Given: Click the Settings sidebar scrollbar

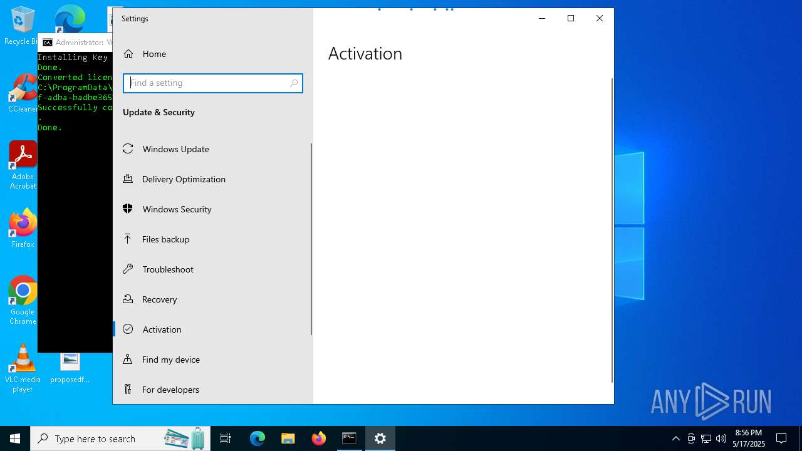Looking at the screenshot, I should click(x=311, y=239).
